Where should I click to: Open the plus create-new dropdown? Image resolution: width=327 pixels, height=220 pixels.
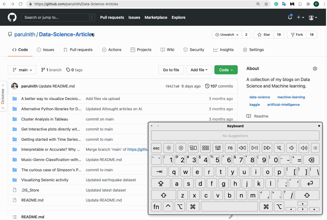300,17
